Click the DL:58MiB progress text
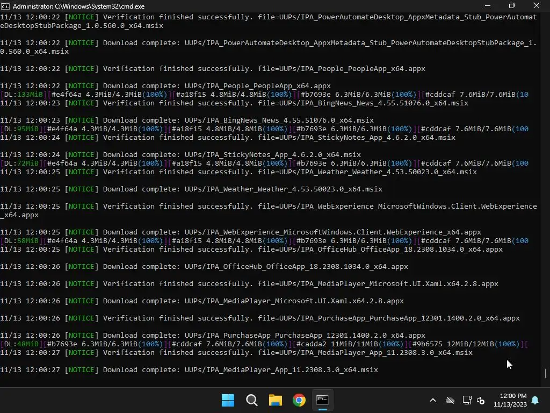This screenshot has width=550, height=413. (21, 240)
